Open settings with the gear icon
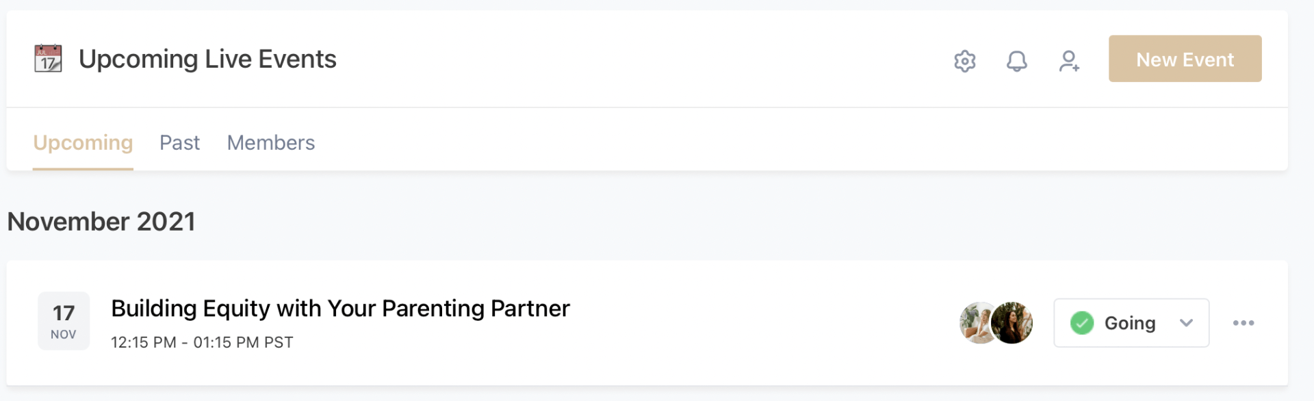 [964, 61]
